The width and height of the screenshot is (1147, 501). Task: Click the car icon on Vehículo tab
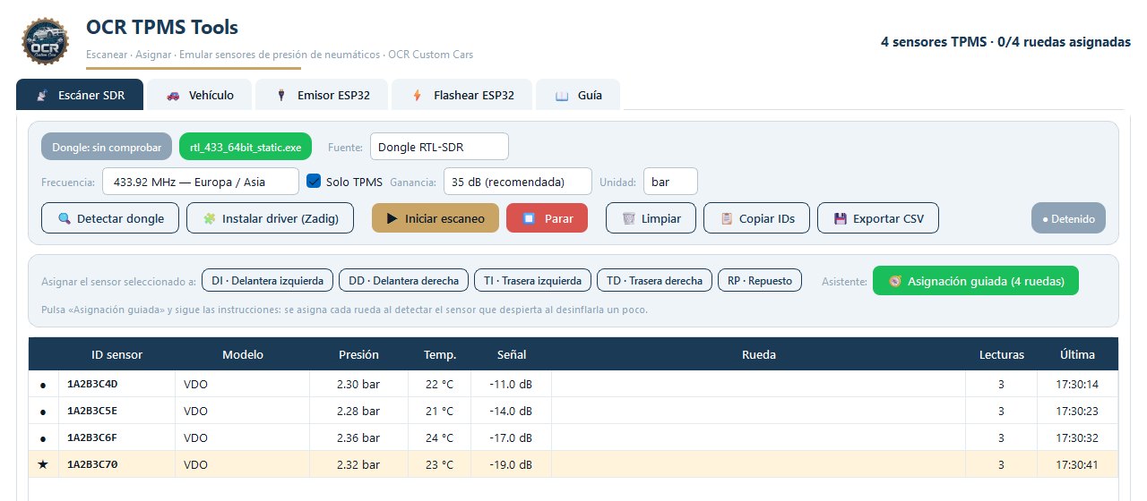point(173,95)
